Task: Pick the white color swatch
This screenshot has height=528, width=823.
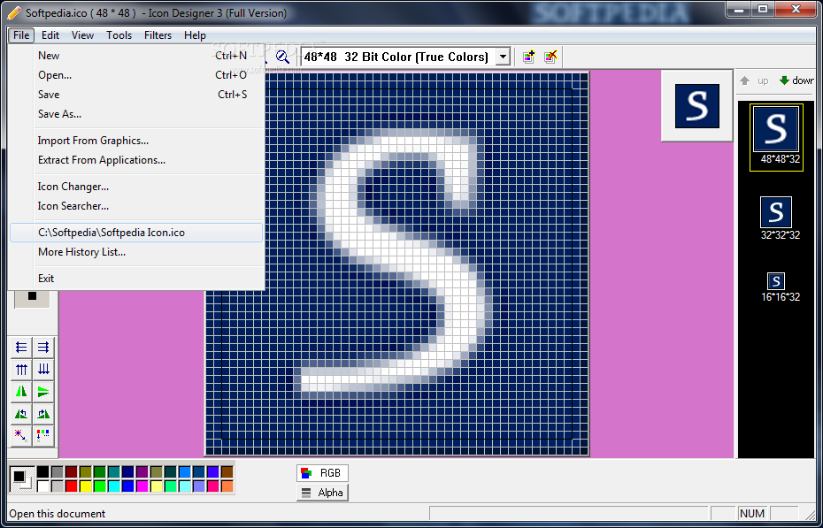Action: pyautogui.click(x=43, y=486)
